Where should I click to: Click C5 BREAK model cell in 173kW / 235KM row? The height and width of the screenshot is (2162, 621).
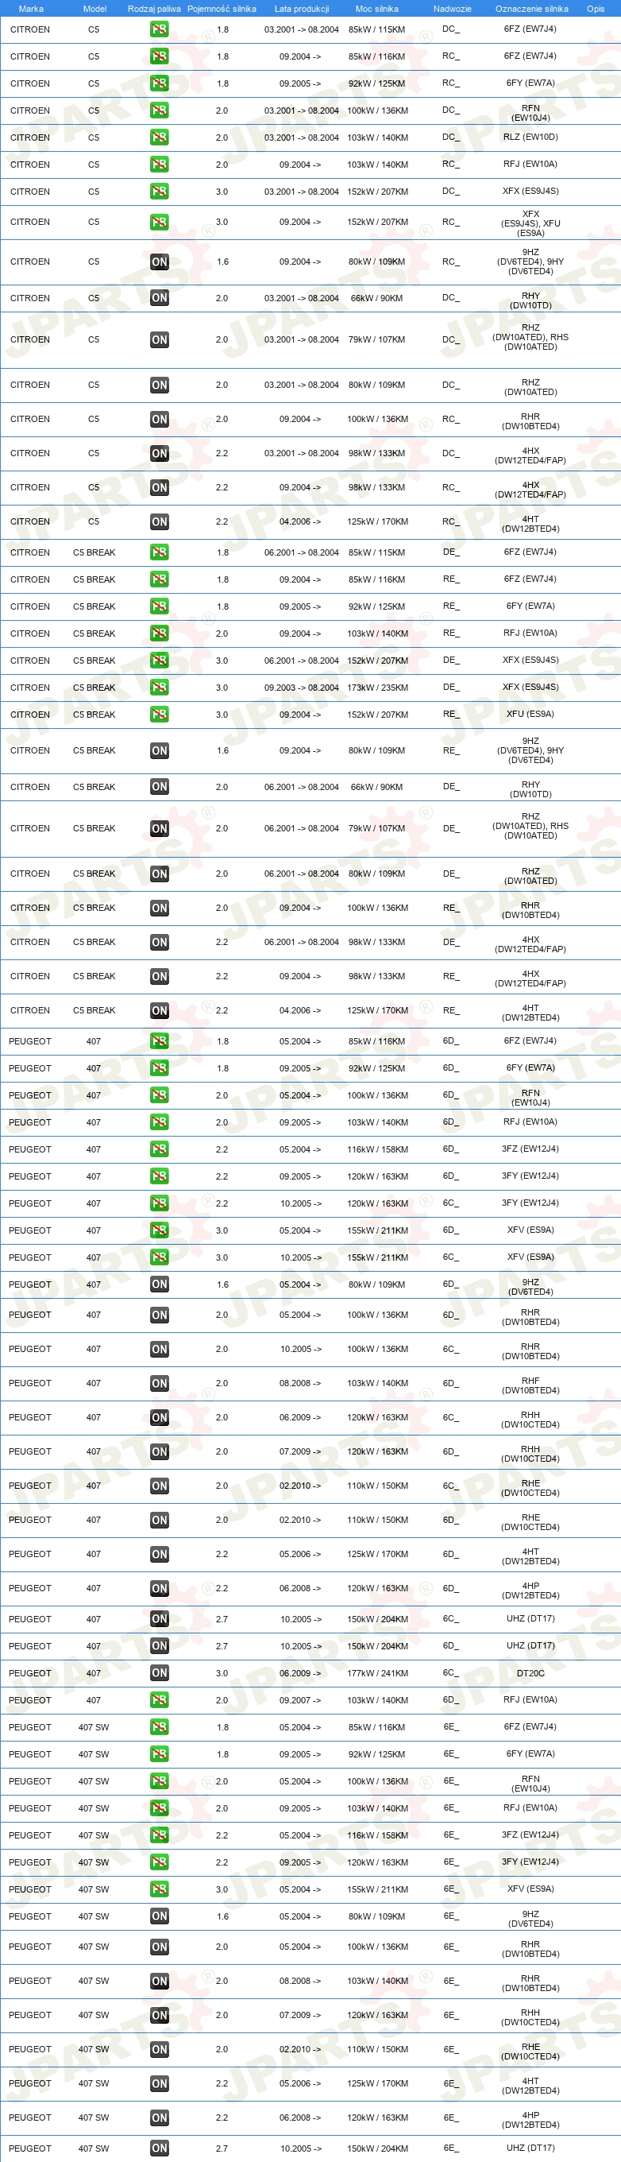94,688
